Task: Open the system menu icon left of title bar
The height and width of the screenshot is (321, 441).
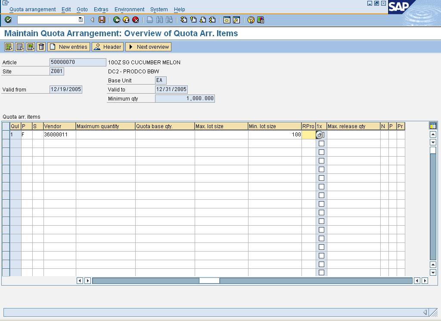Action: [5, 3]
